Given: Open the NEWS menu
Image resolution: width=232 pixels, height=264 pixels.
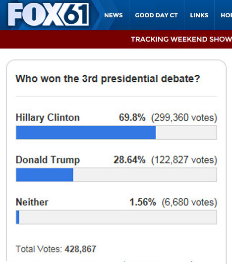Looking at the screenshot, I should [114, 15].
